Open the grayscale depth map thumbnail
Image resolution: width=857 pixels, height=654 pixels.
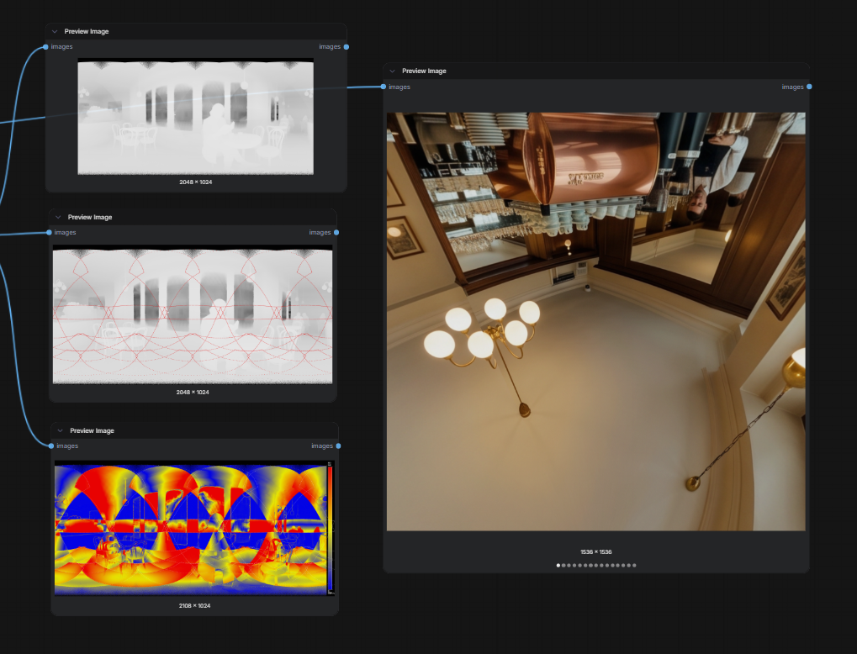pyautogui.click(x=196, y=116)
